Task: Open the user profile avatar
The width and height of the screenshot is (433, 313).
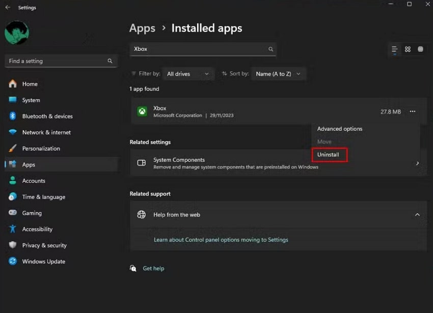Action: [x=17, y=33]
